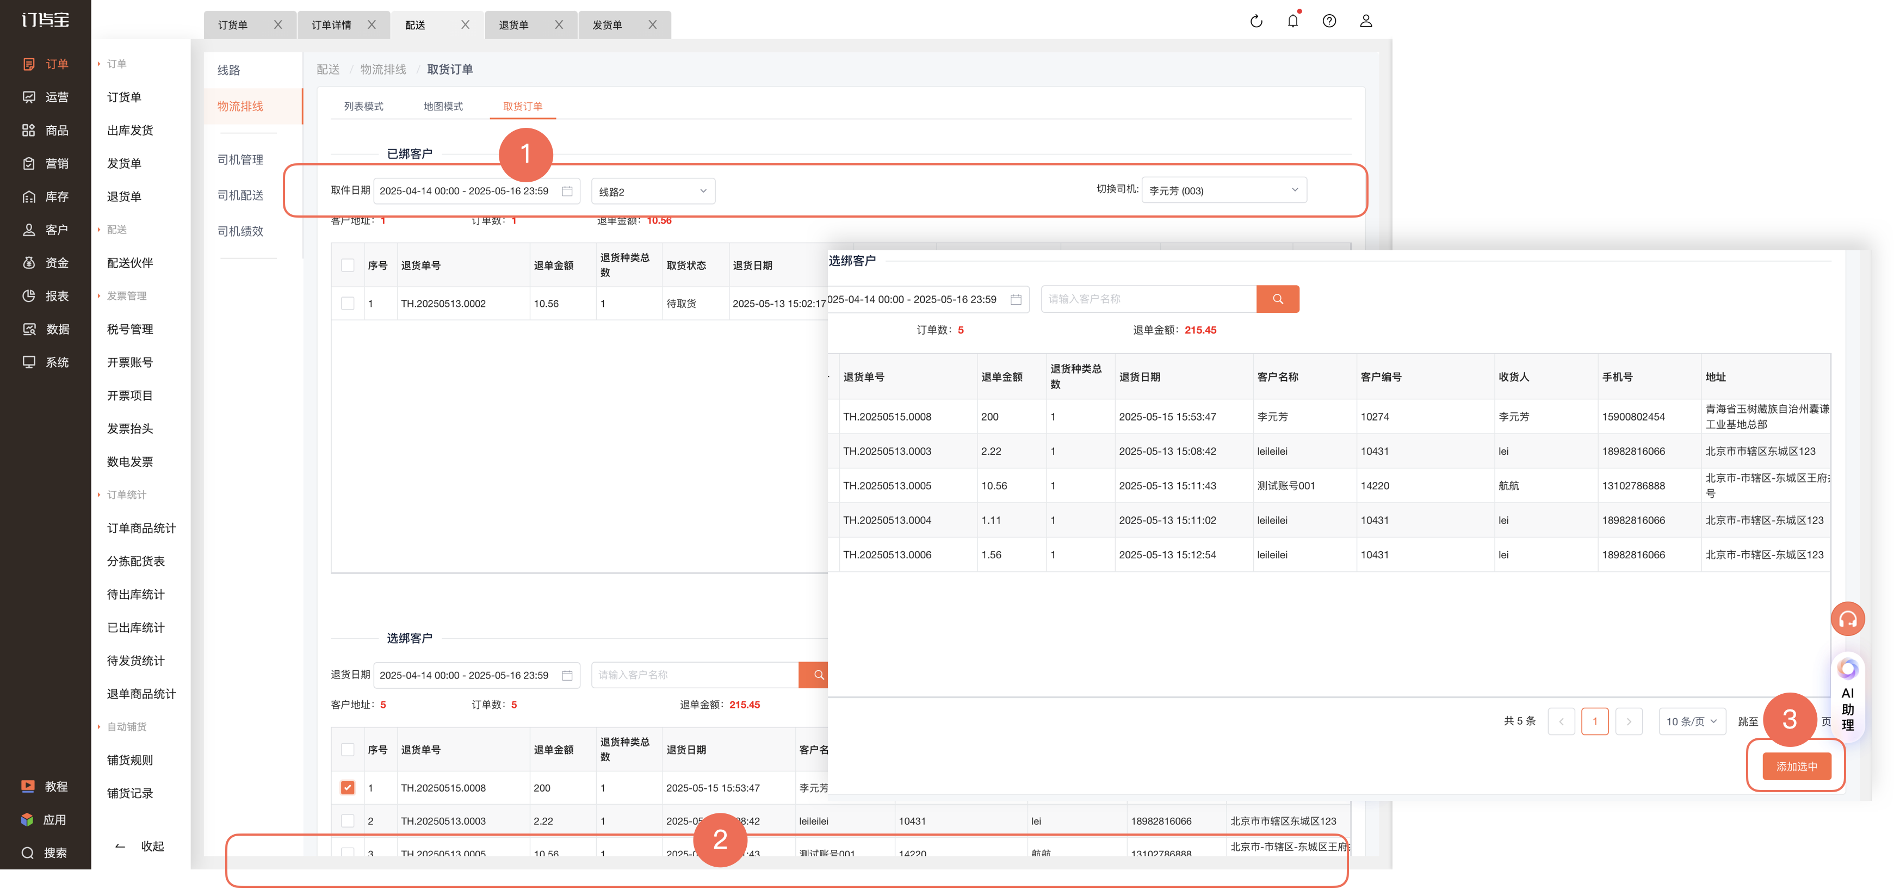Open the 资金 sidebar module
The width and height of the screenshot is (1894, 889).
point(46,262)
